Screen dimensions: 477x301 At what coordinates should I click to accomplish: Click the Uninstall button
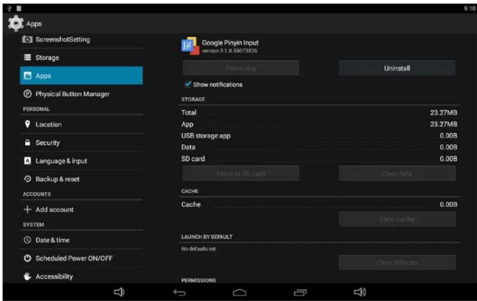click(397, 68)
